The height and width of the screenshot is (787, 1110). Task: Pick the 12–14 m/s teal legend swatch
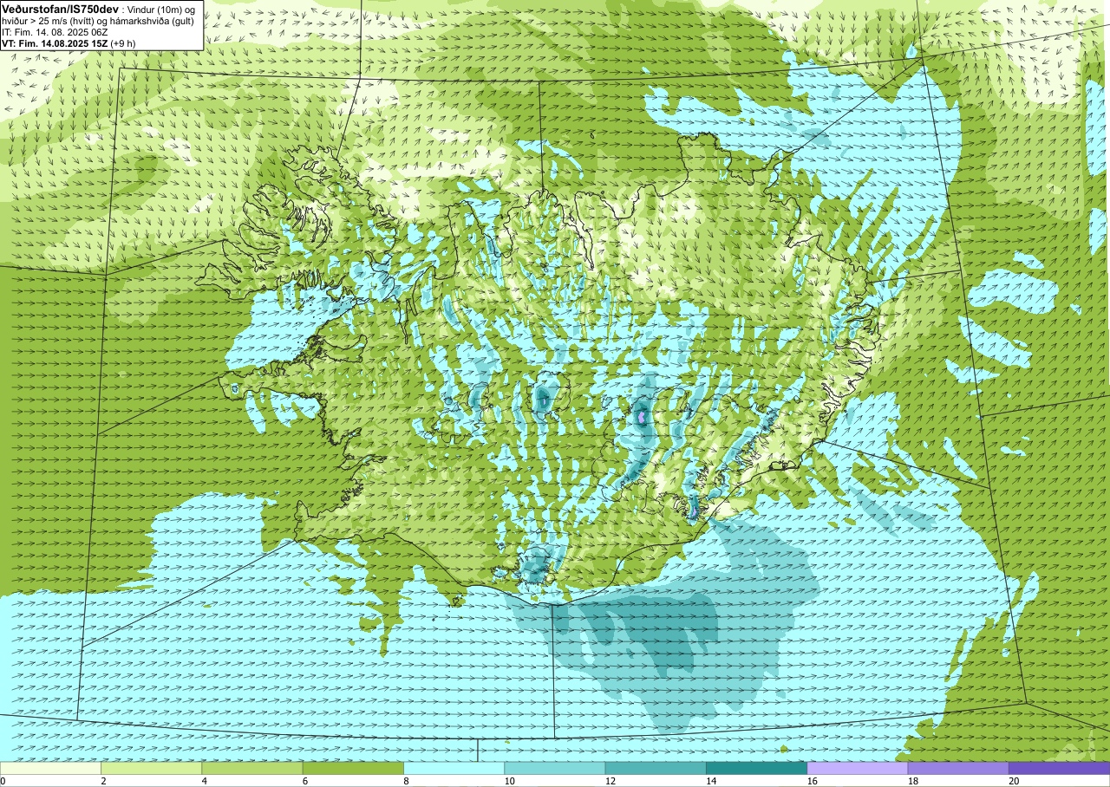[x=656, y=768]
